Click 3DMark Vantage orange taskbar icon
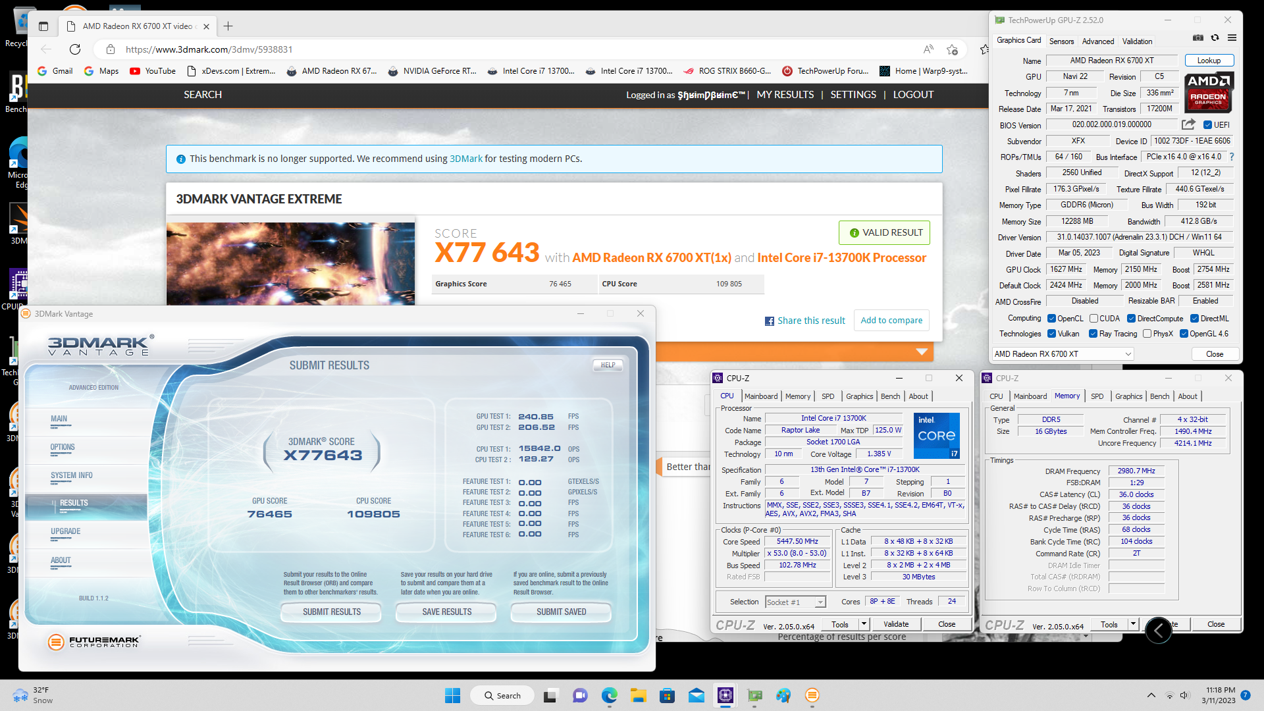The image size is (1264, 711). 812,695
